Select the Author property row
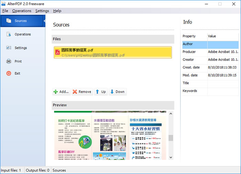241x174 pixels. tap(210, 44)
